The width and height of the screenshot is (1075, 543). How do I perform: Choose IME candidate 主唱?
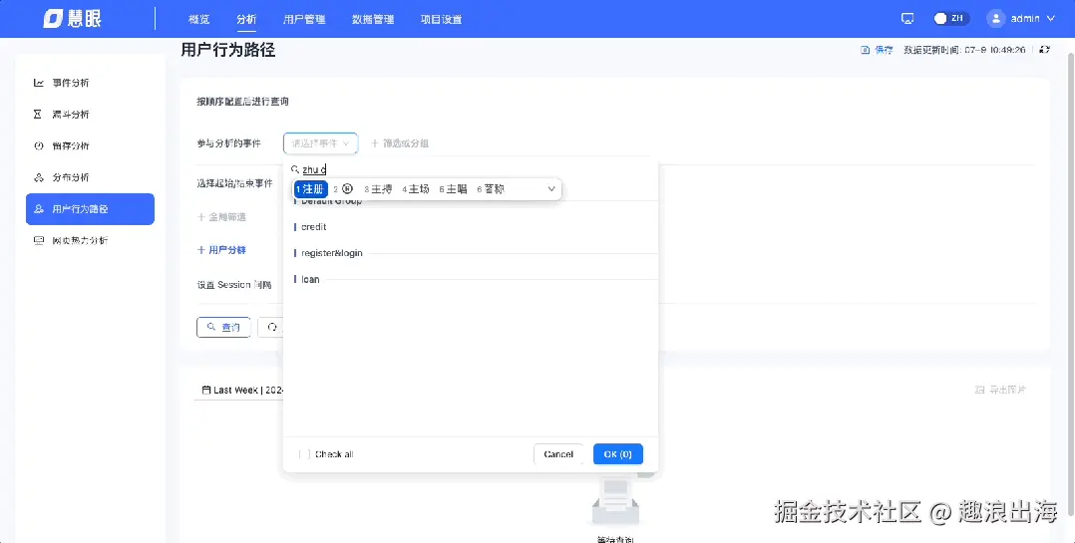coord(453,189)
